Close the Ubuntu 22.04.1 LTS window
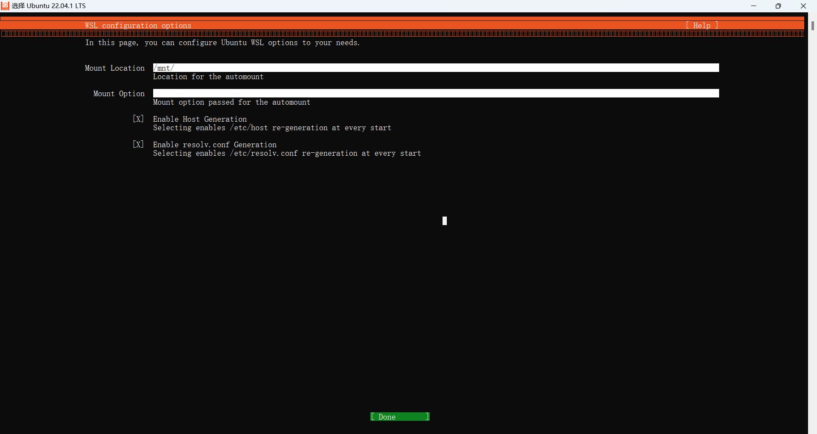 click(803, 6)
